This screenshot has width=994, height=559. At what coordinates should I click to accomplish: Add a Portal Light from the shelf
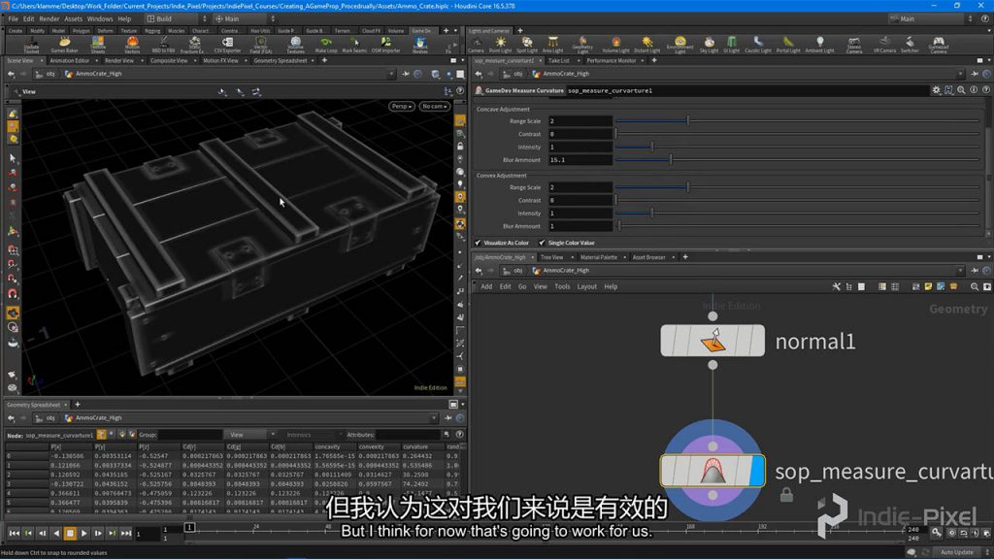tap(788, 45)
